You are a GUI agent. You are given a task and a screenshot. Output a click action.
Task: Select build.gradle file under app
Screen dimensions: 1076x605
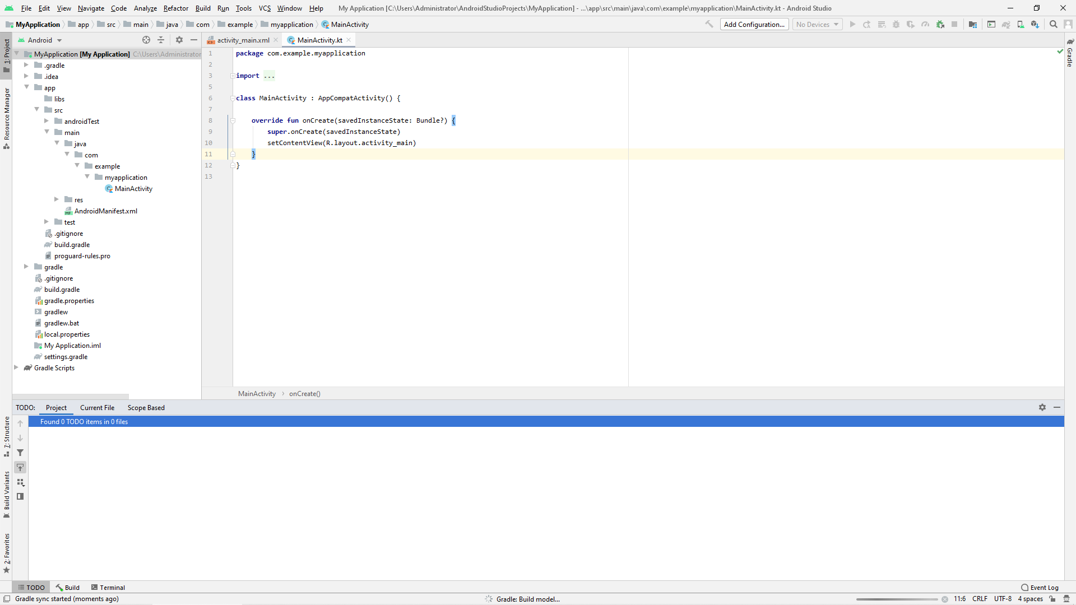[72, 245]
